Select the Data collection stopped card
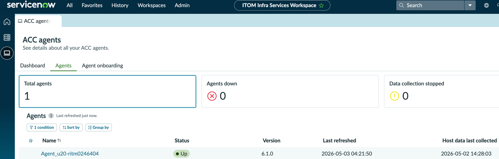Image resolution: width=499 pixels, height=159 pixels. click(x=442, y=91)
